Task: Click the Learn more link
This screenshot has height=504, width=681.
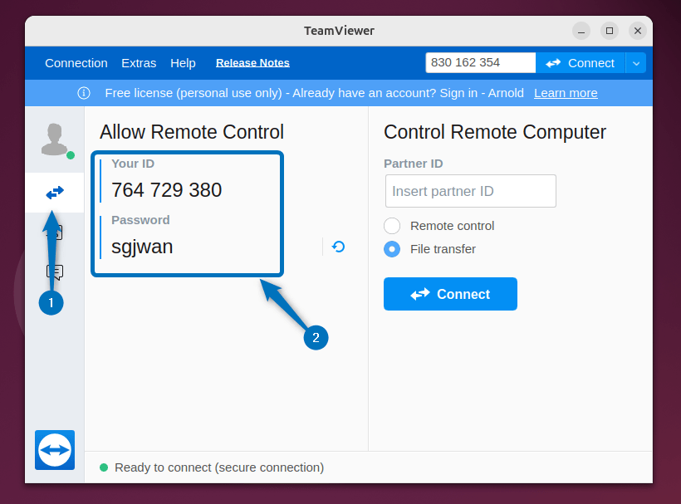Action: [566, 93]
